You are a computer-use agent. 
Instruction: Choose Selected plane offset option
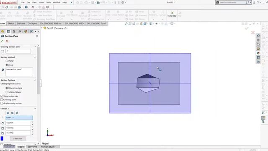tap(7, 92)
